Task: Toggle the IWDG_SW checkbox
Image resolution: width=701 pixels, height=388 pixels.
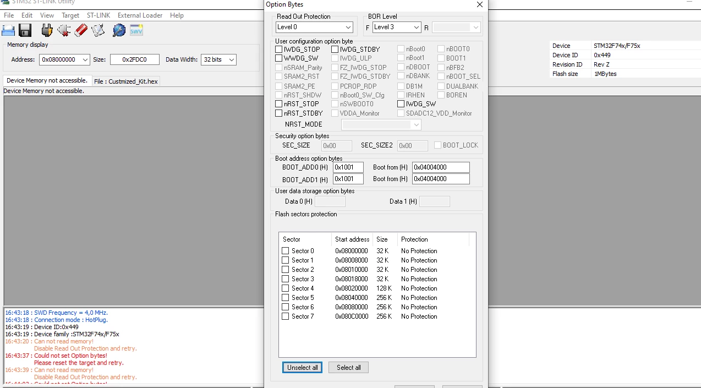Action: pyautogui.click(x=401, y=103)
